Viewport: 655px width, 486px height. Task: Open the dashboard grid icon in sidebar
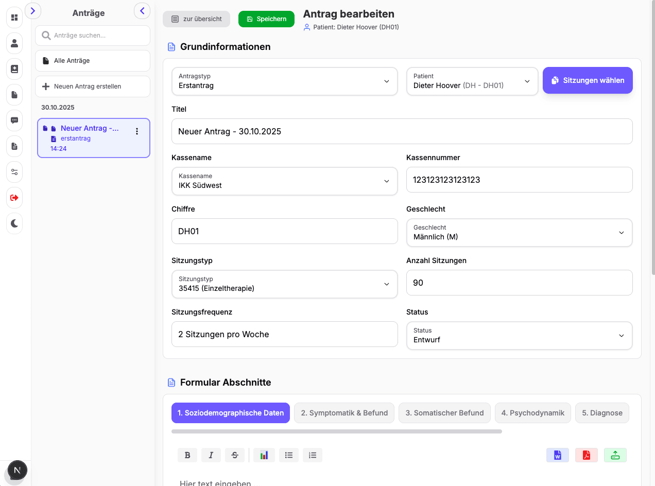pyautogui.click(x=14, y=18)
